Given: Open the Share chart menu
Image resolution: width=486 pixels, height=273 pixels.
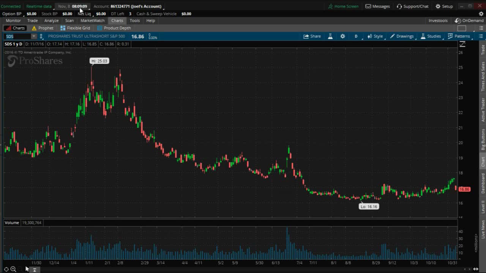Looking at the screenshot, I should 312,36.
